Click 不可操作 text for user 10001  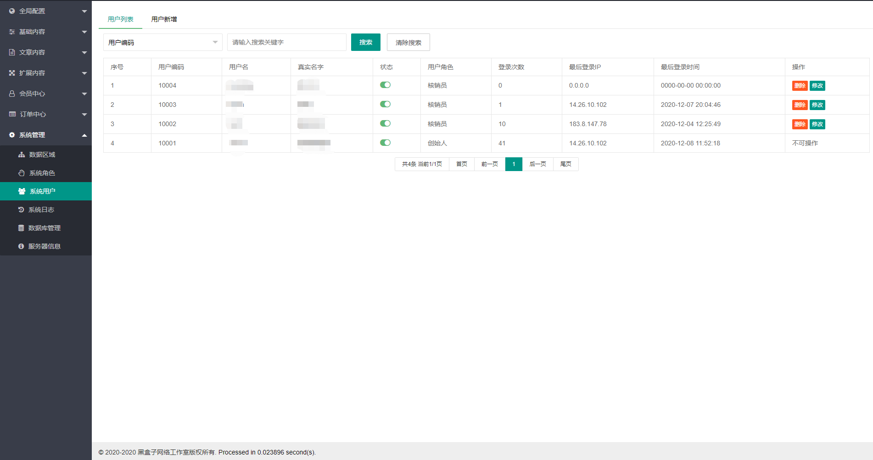point(805,143)
